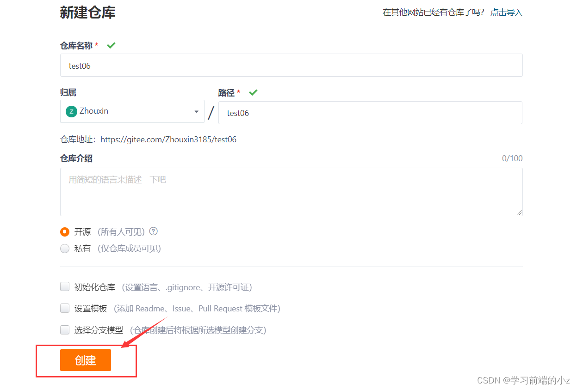Click into the 路径 path input field
This screenshot has width=577, height=389.
pyautogui.click(x=370, y=113)
